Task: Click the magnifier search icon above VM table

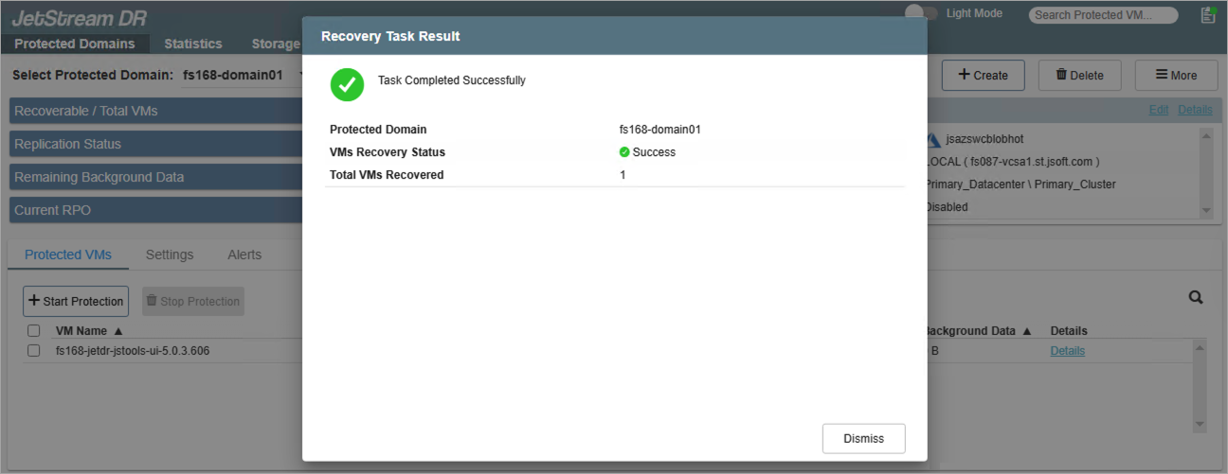Action: pos(1196,298)
